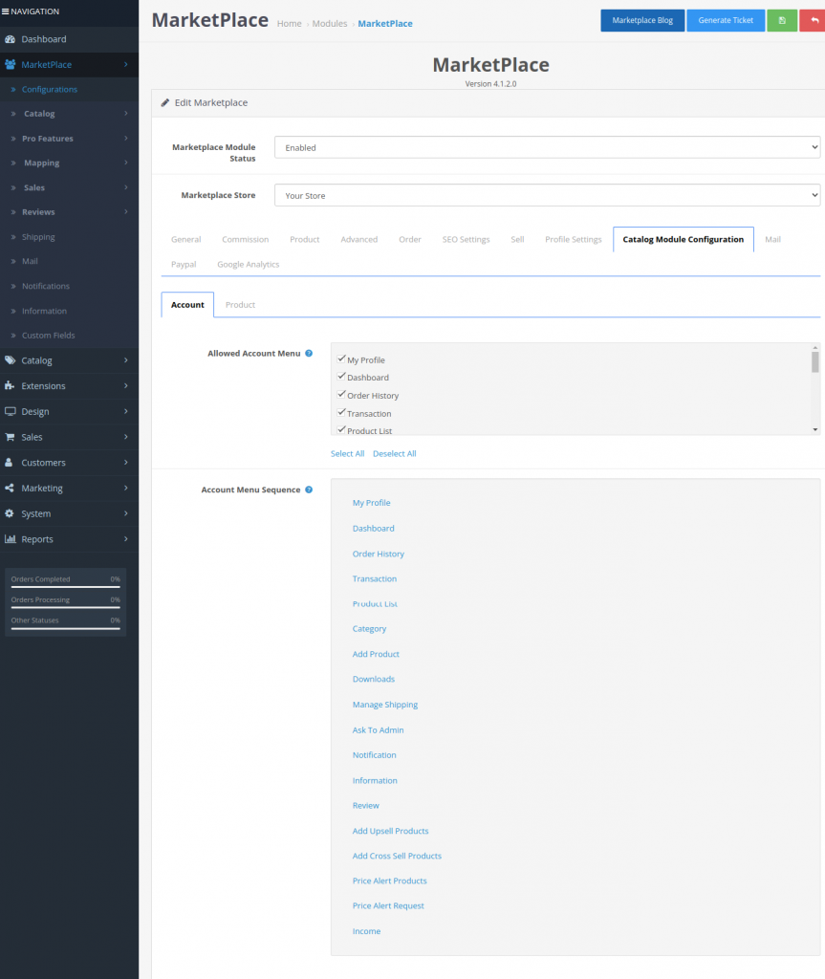This screenshot has height=979, width=825.
Task: Click the Marketing share icon in sidebar
Action: tap(10, 489)
